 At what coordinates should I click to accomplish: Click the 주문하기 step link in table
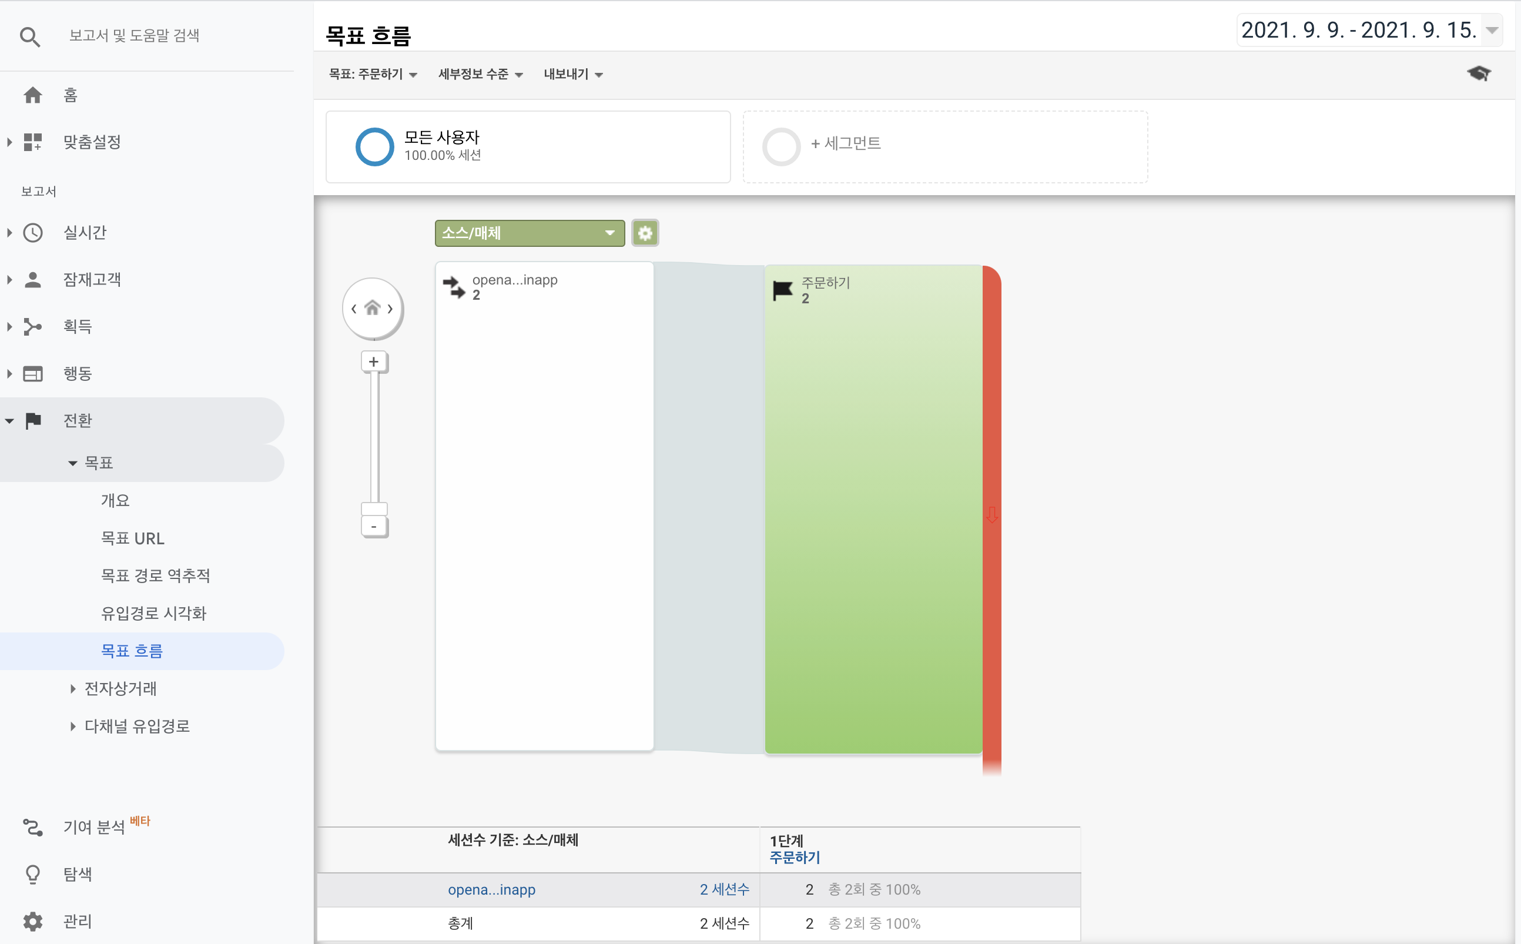(x=795, y=857)
